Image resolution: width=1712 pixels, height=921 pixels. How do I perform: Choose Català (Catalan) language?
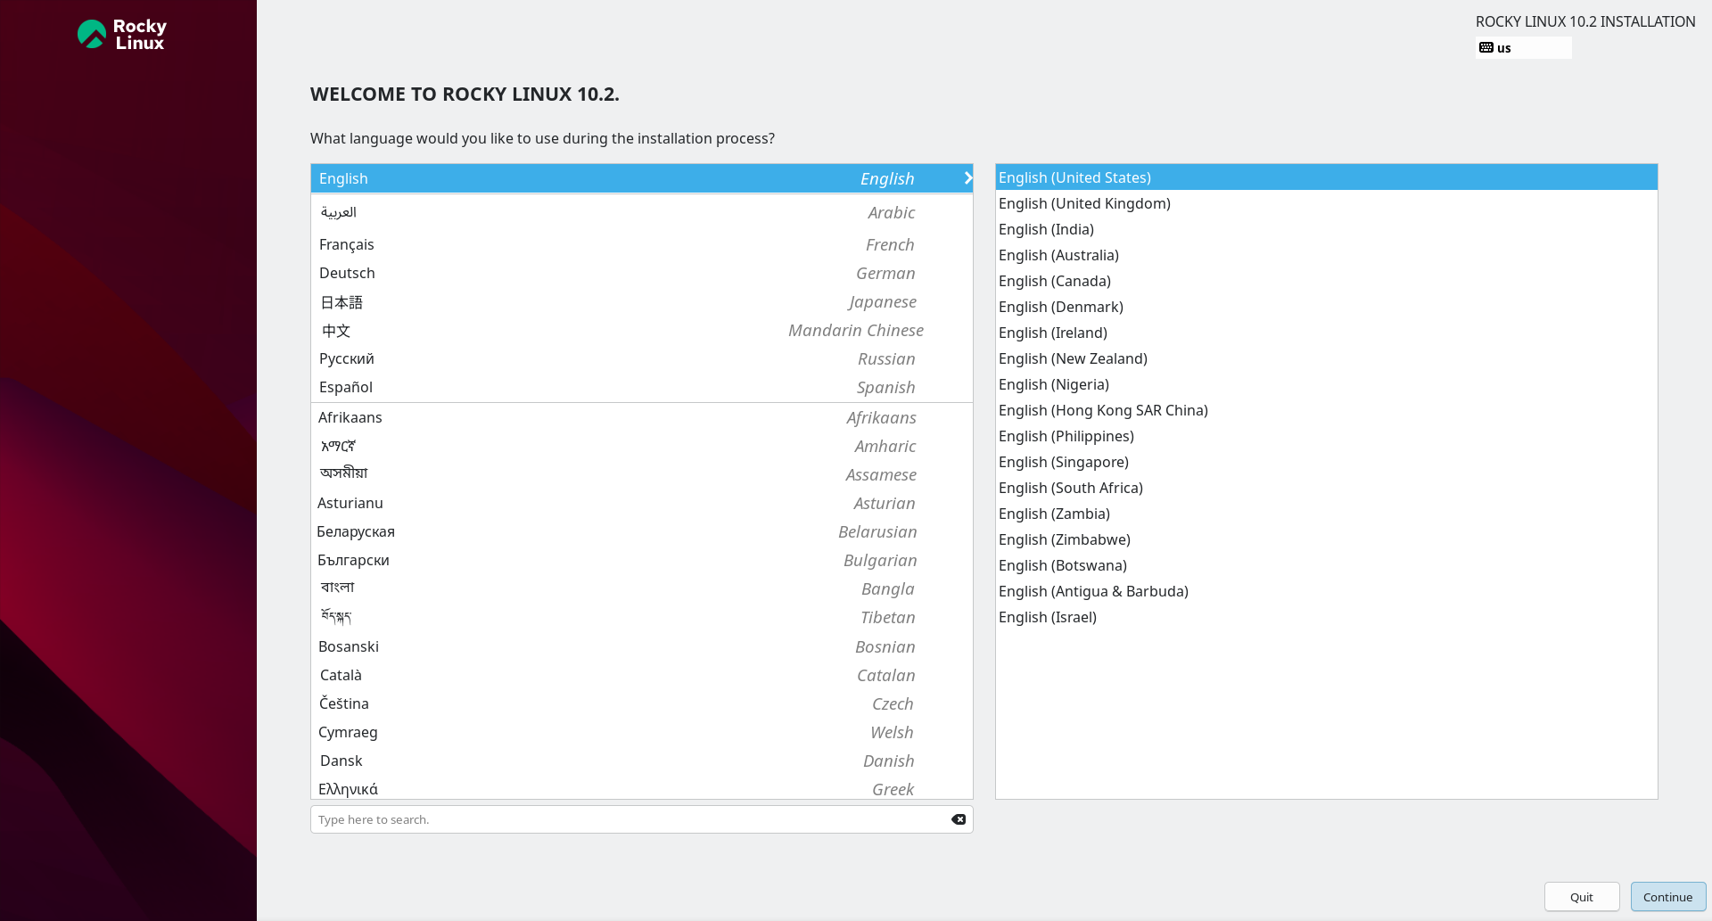click(642, 675)
